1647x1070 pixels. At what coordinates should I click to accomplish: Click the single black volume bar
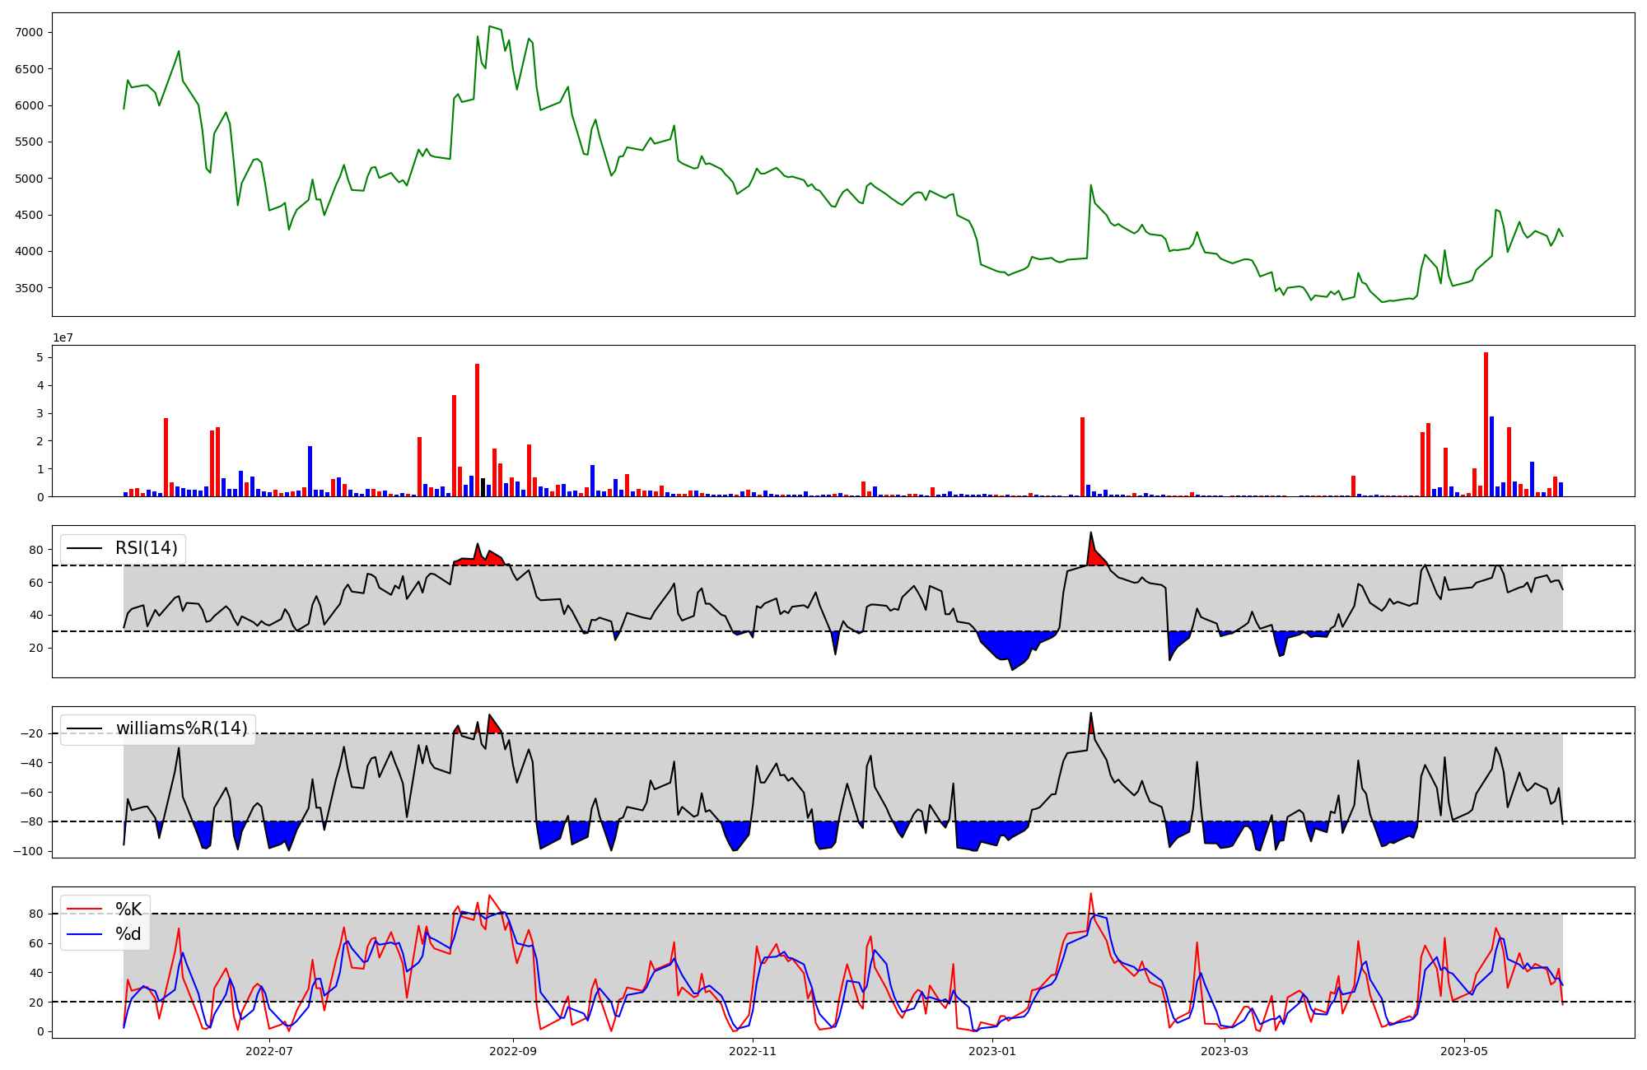483,487
